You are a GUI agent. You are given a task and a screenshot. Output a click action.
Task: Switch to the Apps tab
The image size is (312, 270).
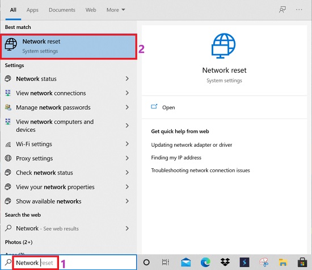32,10
